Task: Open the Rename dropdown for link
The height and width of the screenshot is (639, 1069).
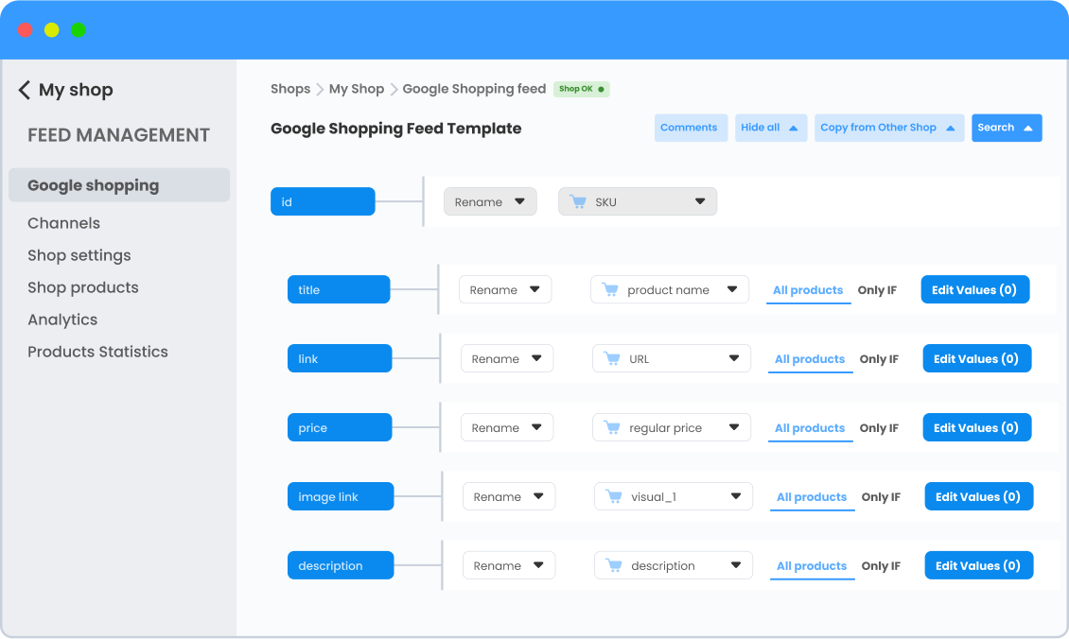Action: coord(507,358)
